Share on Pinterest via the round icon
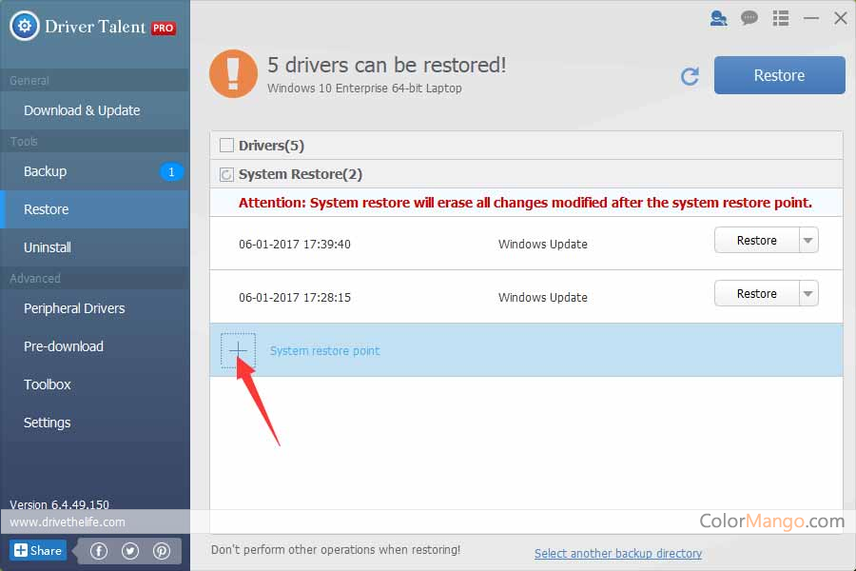 coord(162,550)
